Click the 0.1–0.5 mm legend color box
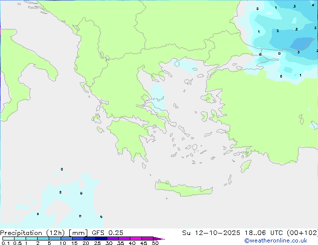The height and width of the screenshot is (245, 318). 9,238
